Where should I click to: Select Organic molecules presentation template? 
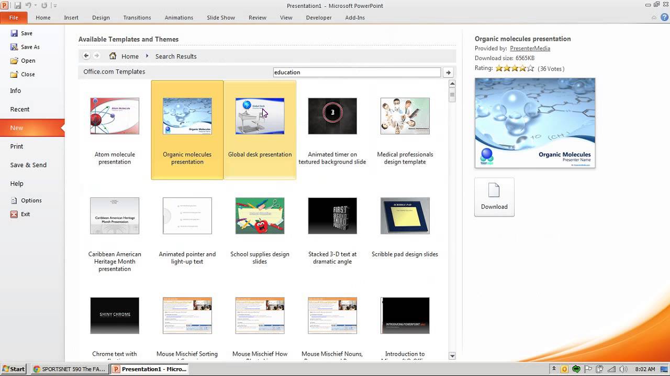tap(187, 130)
